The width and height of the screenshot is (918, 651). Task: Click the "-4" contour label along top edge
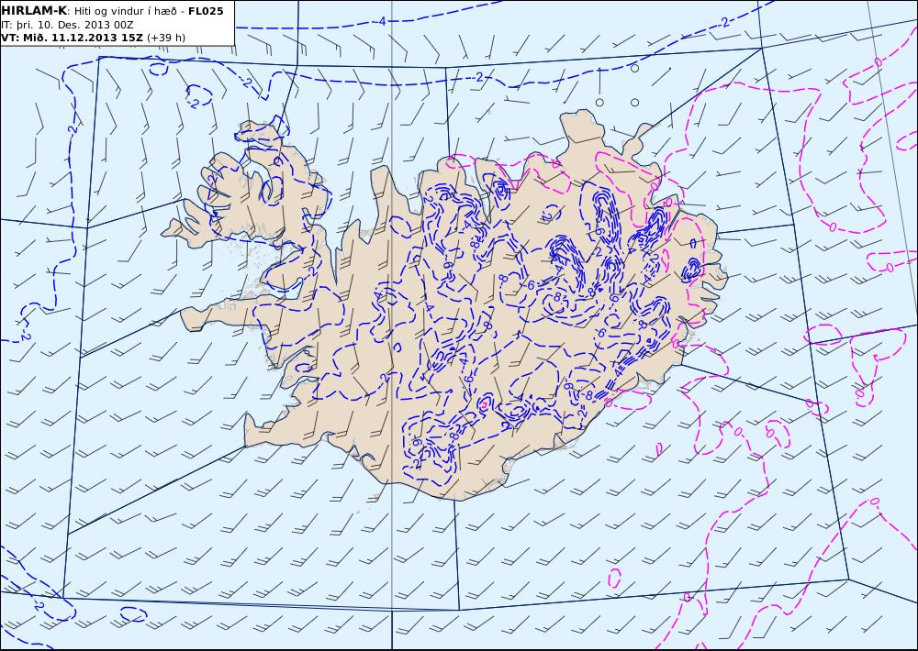point(381,22)
